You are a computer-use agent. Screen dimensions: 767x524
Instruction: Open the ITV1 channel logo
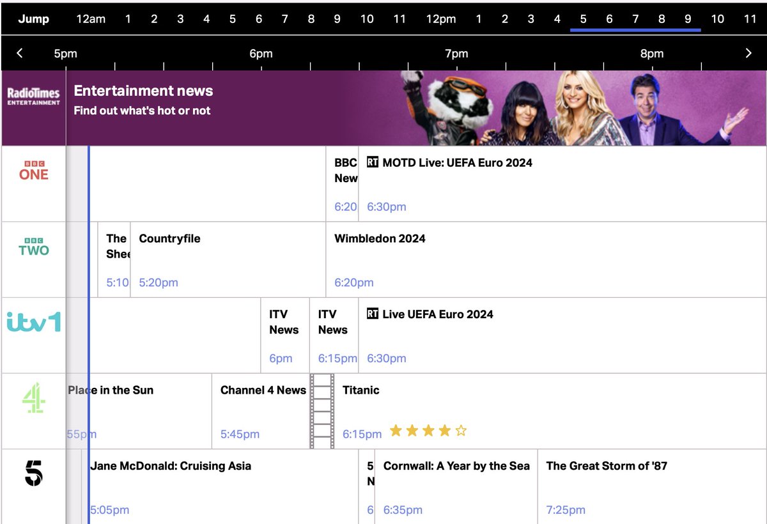(x=34, y=321)
